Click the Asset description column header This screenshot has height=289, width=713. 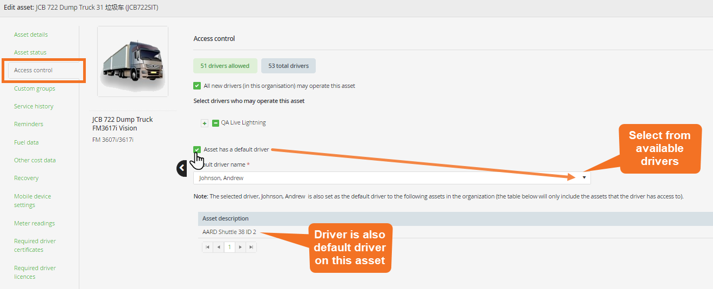[x=455, y=218]
